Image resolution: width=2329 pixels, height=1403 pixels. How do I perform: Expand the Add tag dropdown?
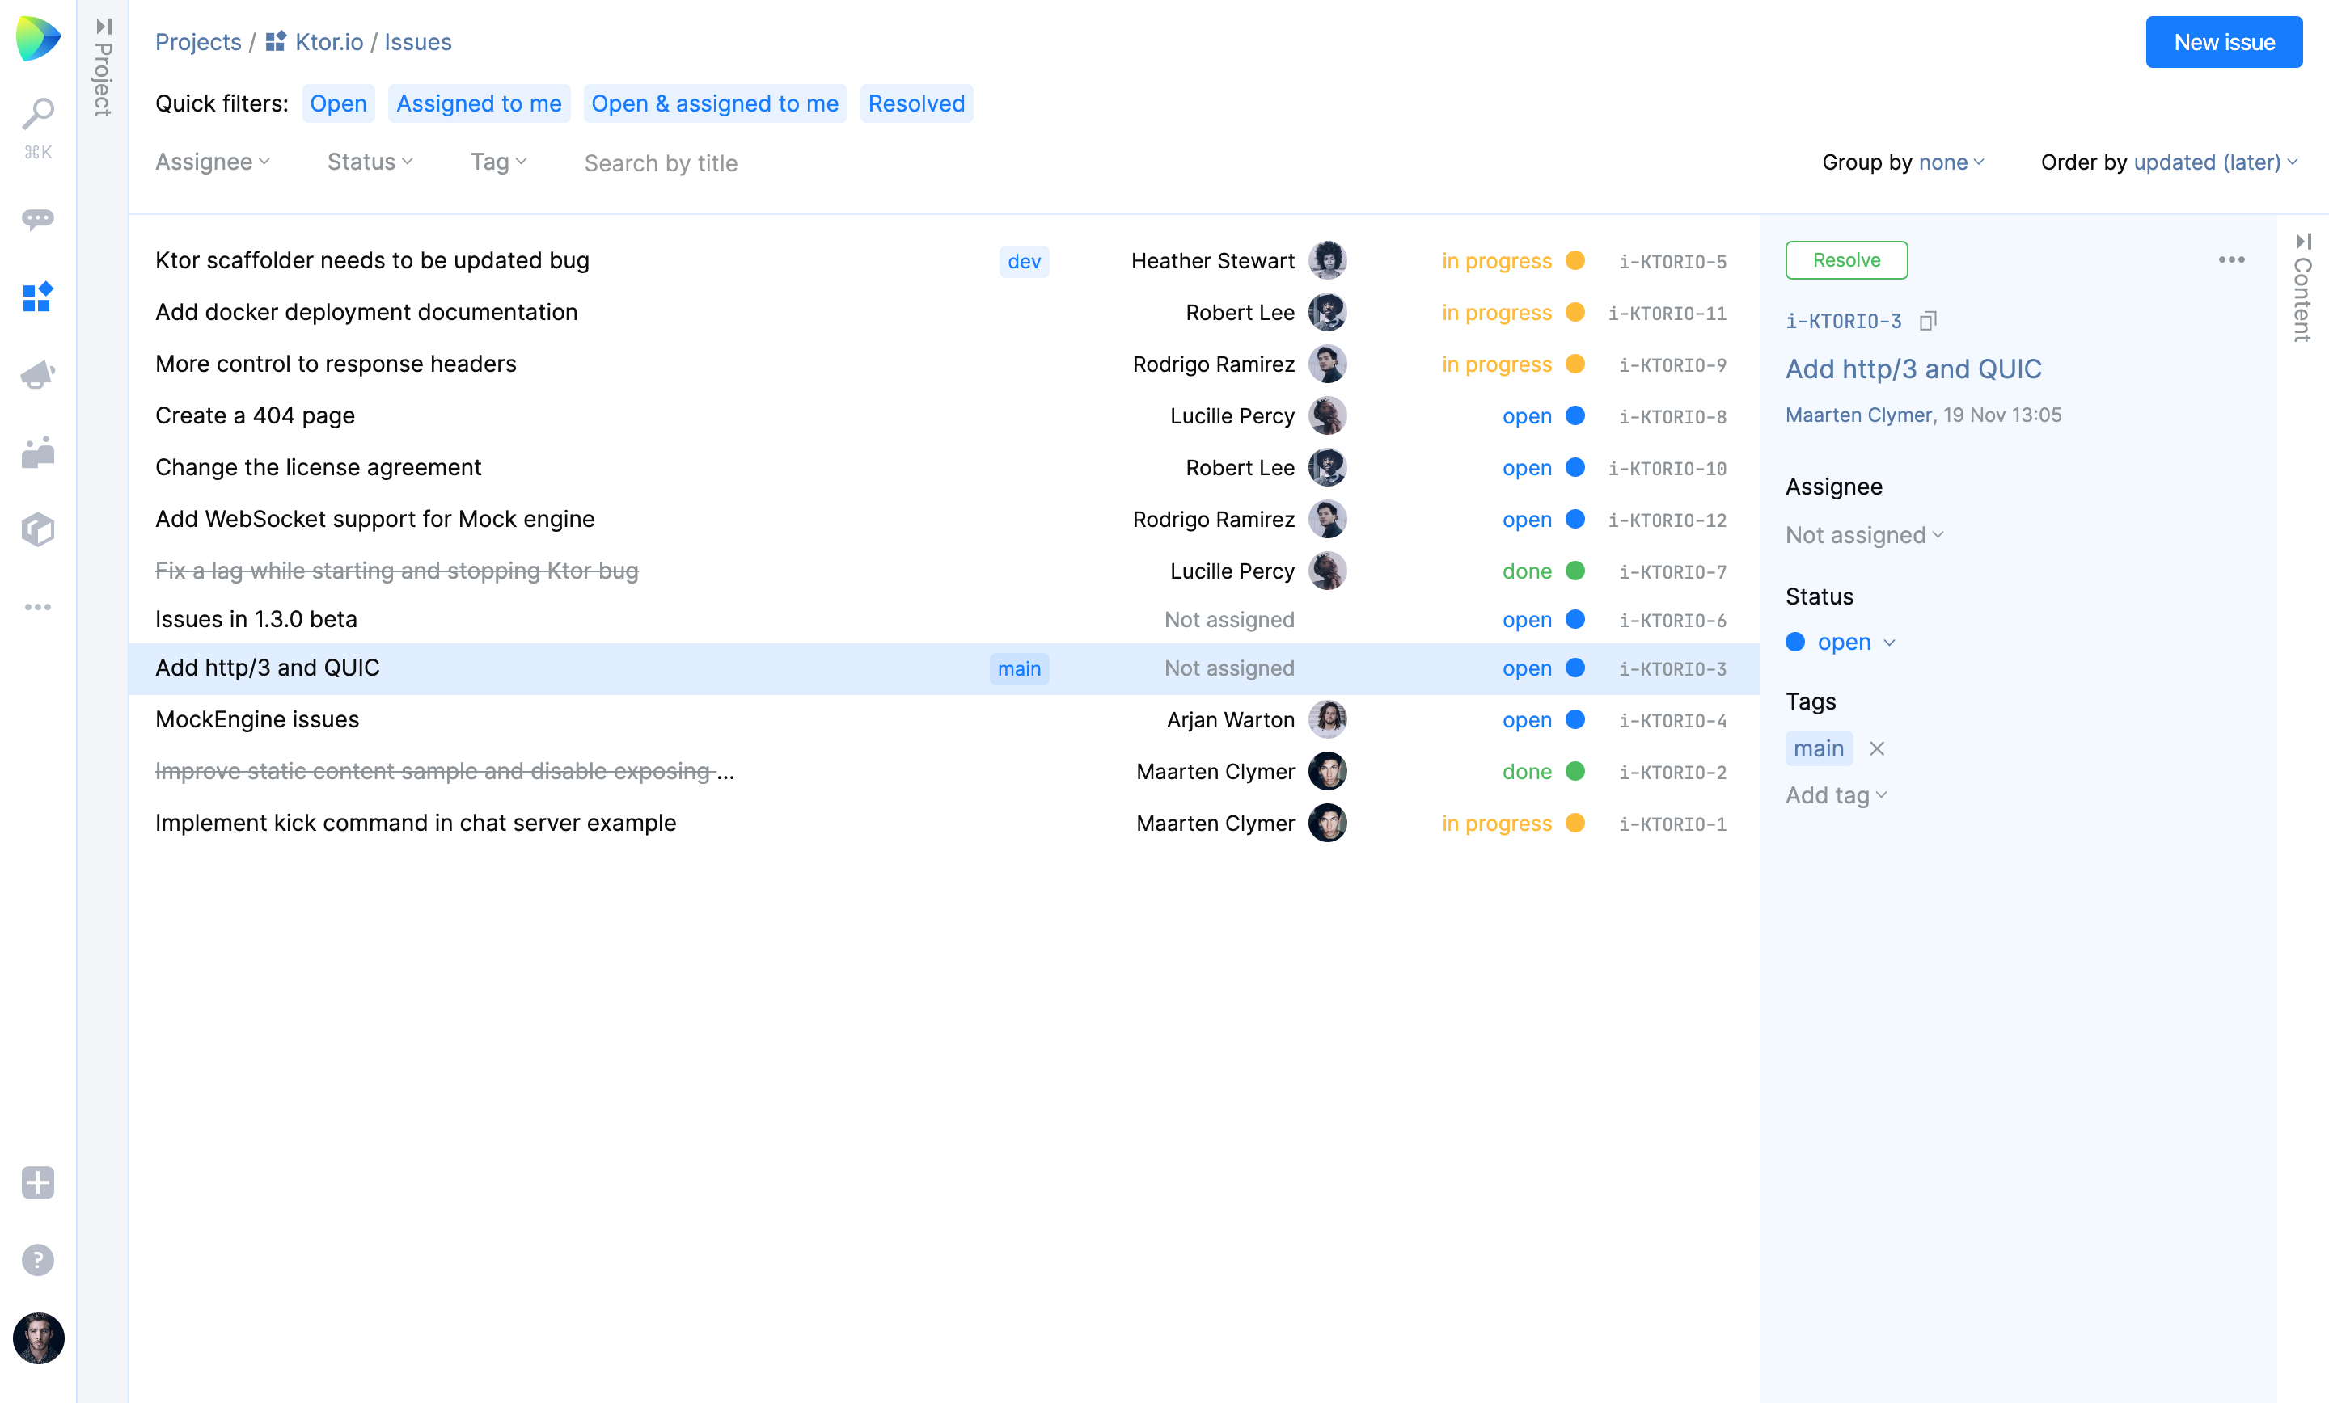click(1835, 795)
